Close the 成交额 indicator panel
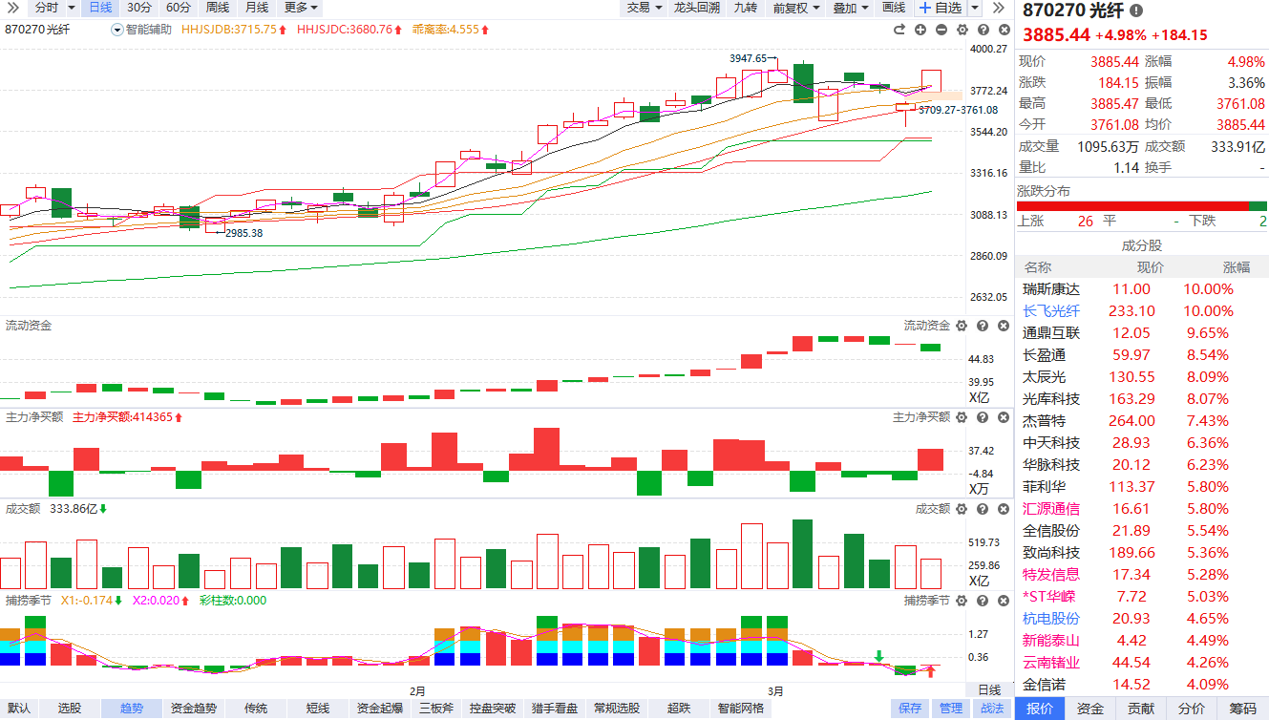This screenshot has width=1269, height=720. [x=1003, y=509]
